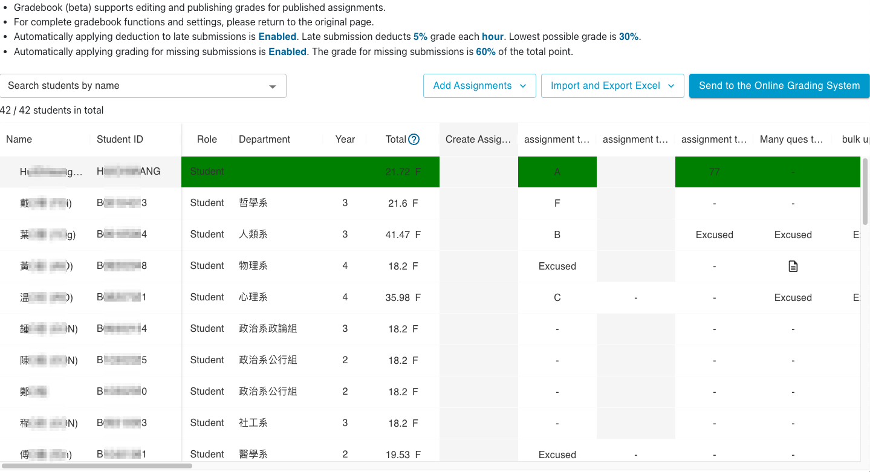Expand the Import and Export Excel menu
870x472 pixels.
612,86
